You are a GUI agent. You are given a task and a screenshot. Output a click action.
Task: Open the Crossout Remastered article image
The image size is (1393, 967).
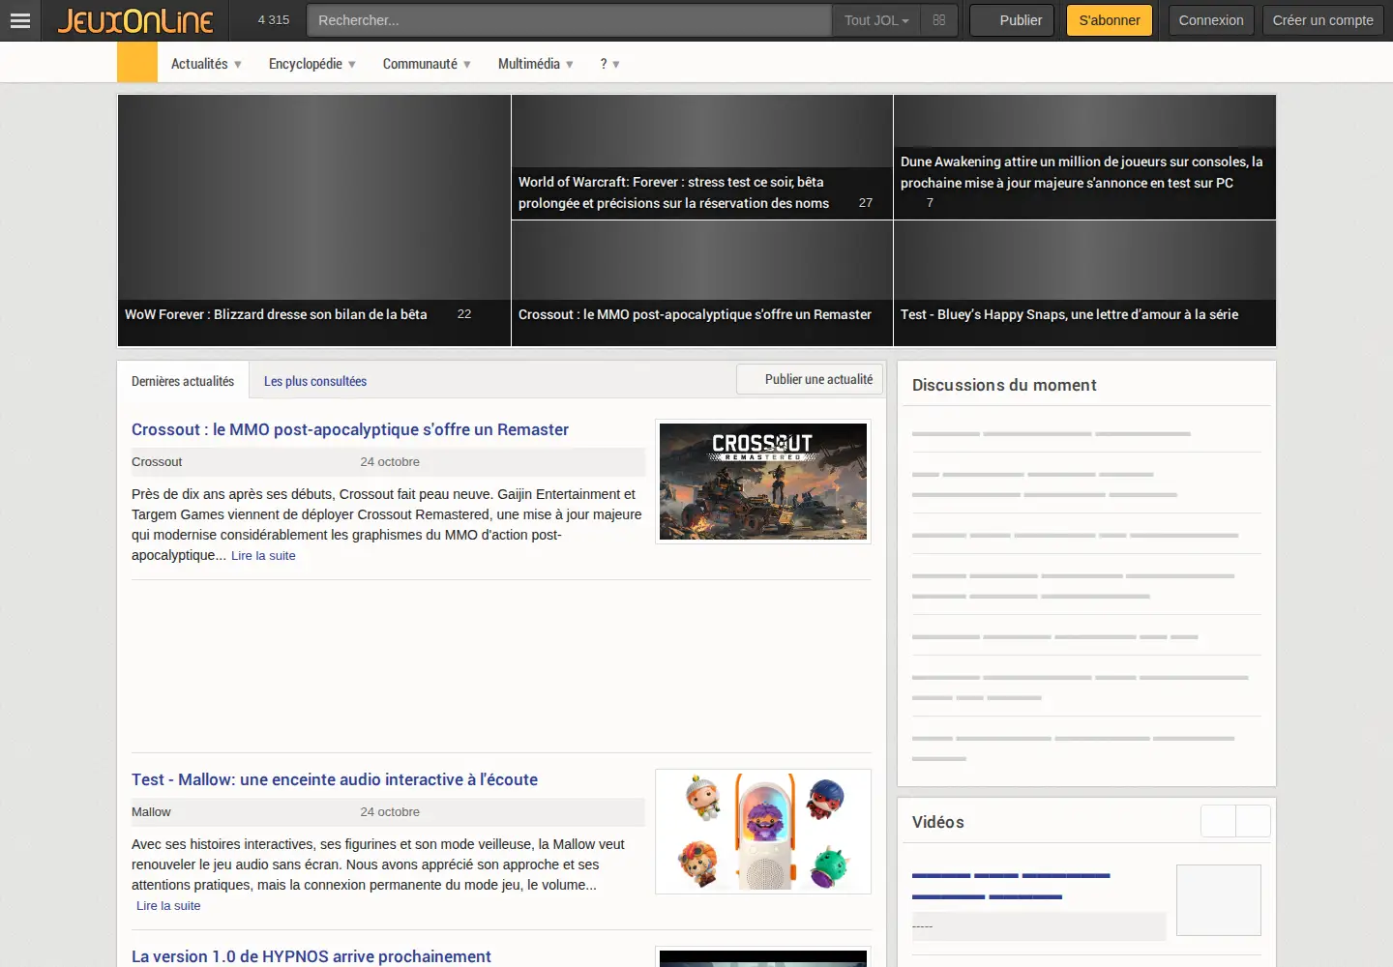(763, 482)
